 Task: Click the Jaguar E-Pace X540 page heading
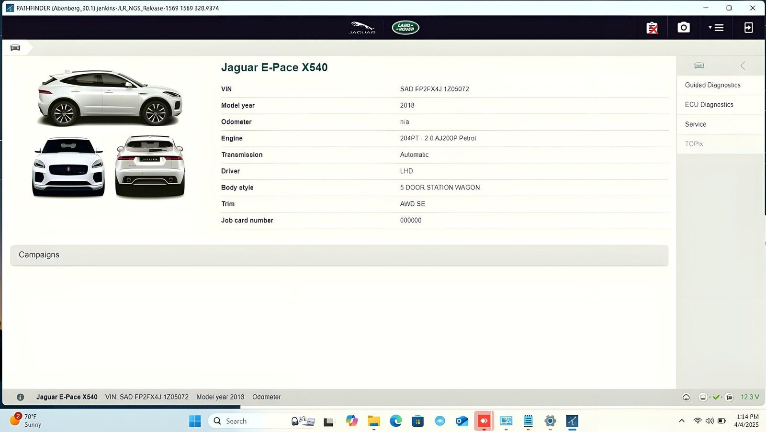point(274,67)
